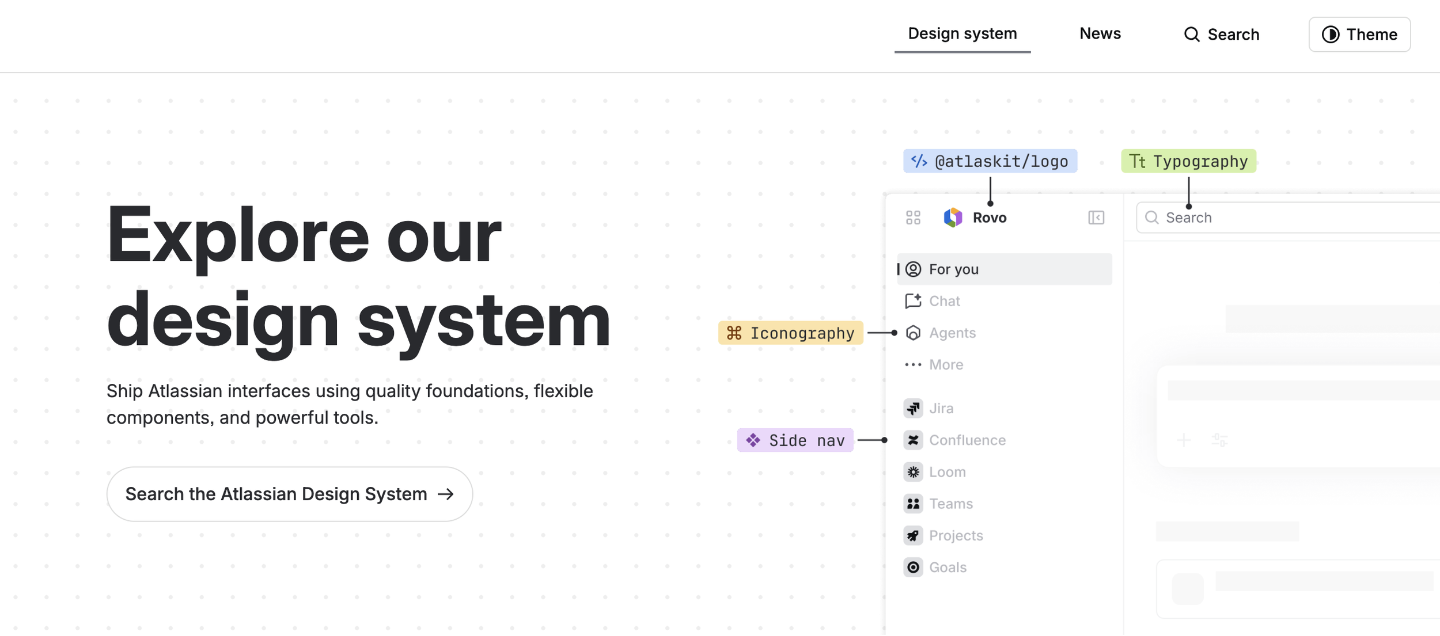
Task: Click the Loom app icon
Action: pyautogui.click(x=913, y=472)
